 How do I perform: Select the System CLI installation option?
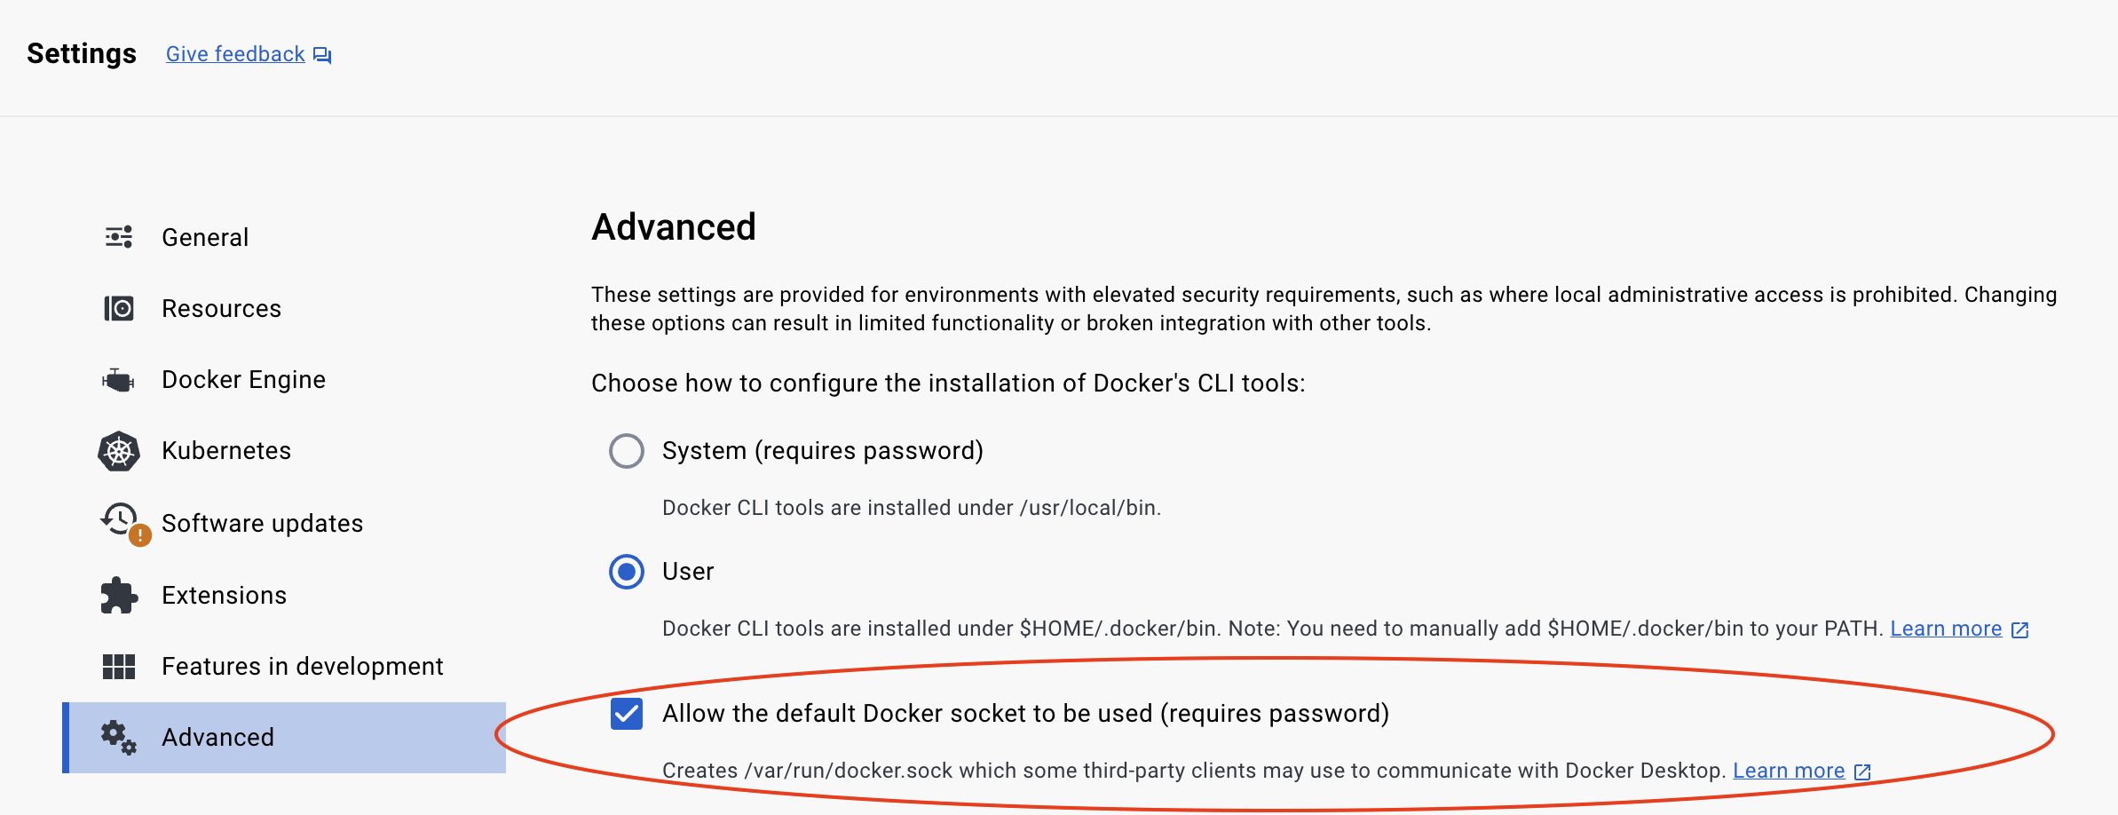(628, 451)
